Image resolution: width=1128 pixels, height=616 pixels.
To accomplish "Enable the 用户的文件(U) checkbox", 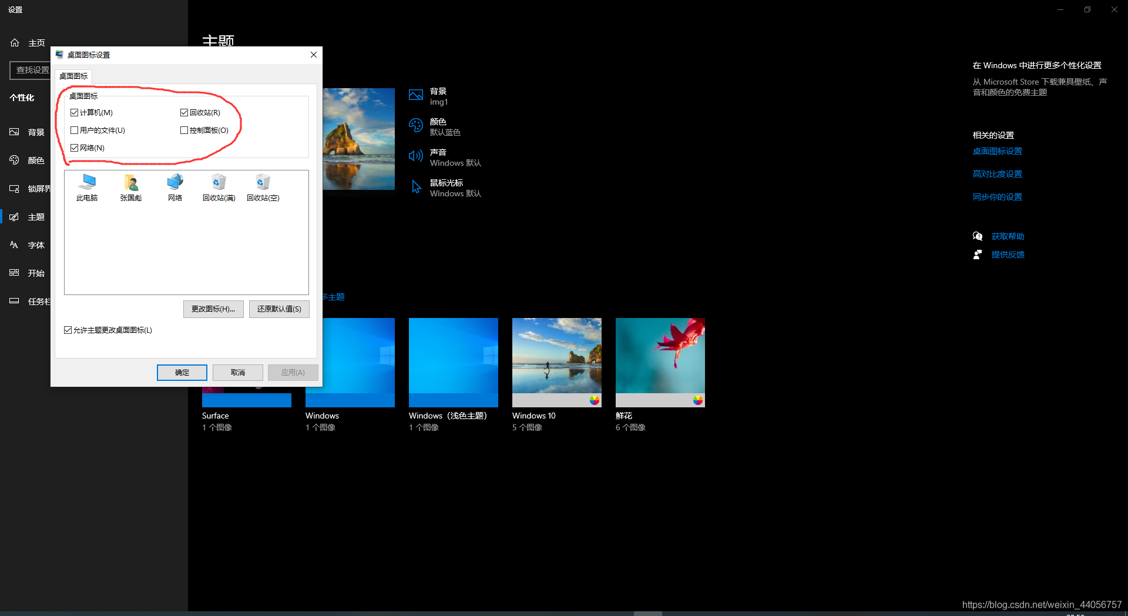I will 74,130.
